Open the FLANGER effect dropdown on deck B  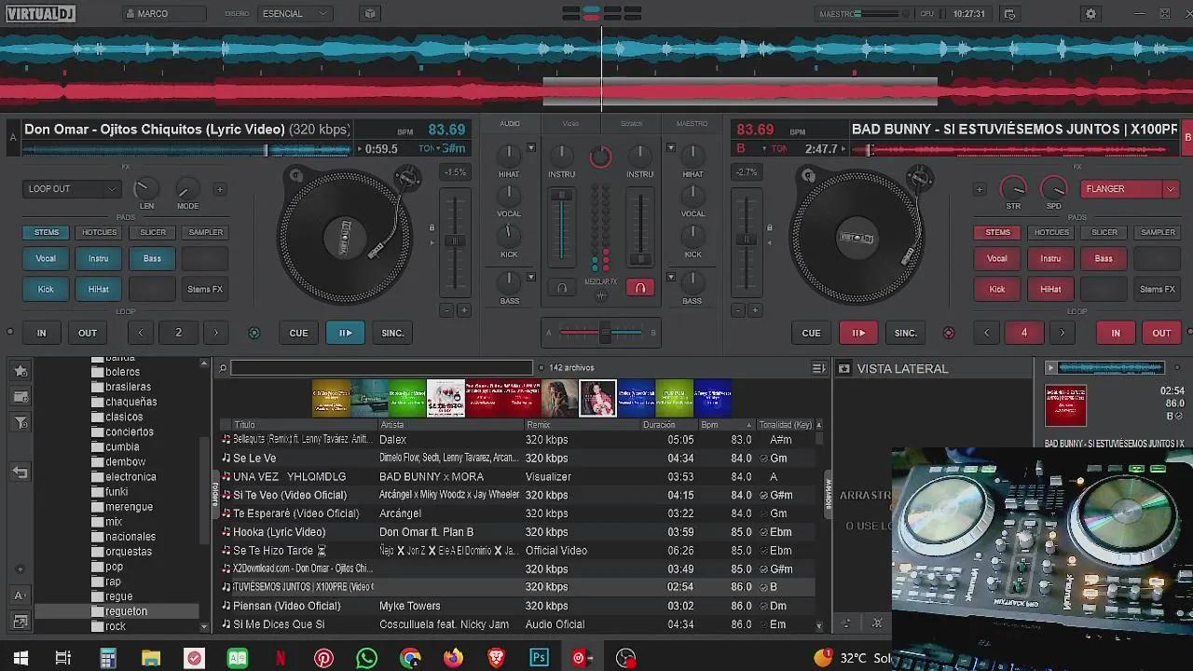click(x=1131, y=189)
